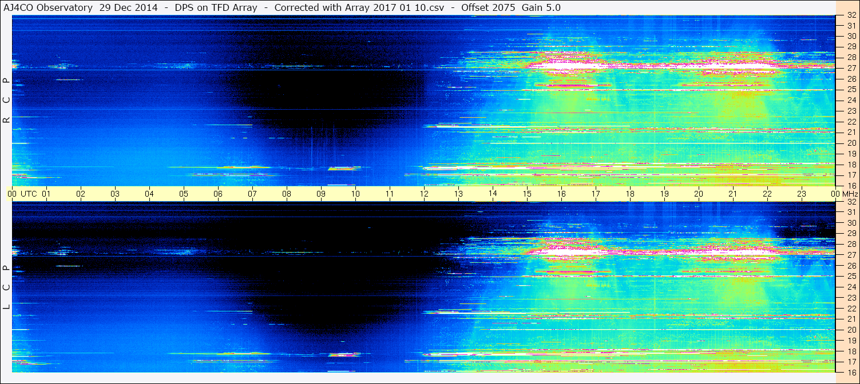Click the 17 MHz label of LCP panel
The width and height of the screenshot is (860, 384).
(851, 362)
